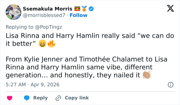The height and width of the screenshot is (105, 180).
Task: Click the gold medal emoji beside name
Action: pyautogui.click(x=84, y=9)
